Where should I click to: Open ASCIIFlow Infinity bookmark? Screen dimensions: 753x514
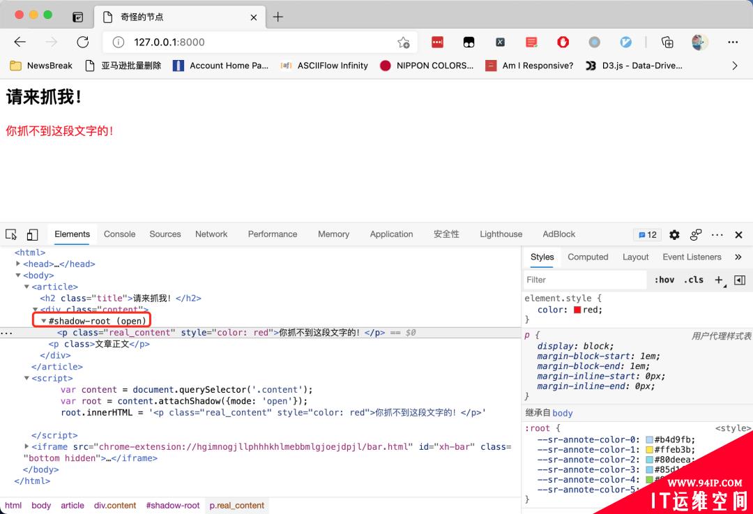click(324, 66)
